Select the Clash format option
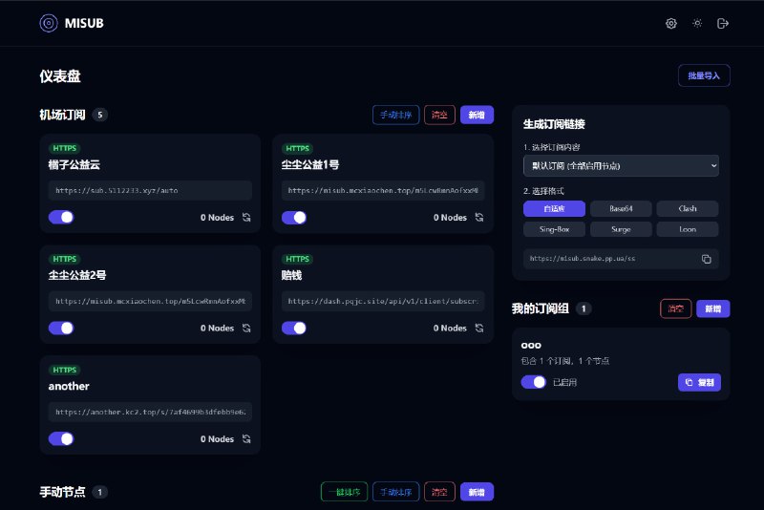The height and width of the screenshot is (510, 764). pos(688,208)
